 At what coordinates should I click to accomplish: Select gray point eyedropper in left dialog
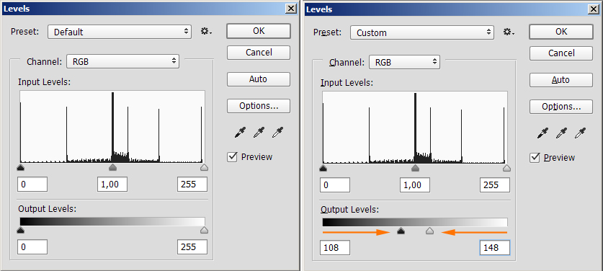pyautogui.click(x=259, y=133)
